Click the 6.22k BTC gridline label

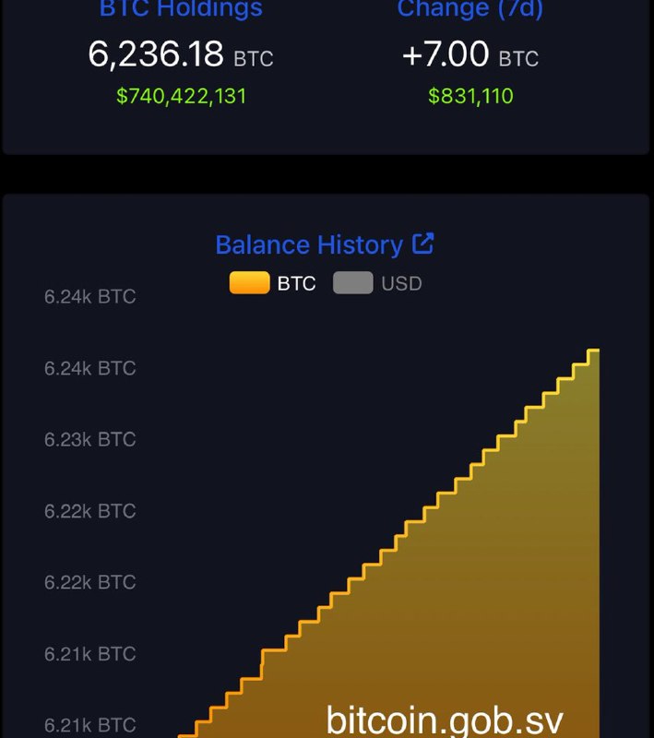coord(89,510)
